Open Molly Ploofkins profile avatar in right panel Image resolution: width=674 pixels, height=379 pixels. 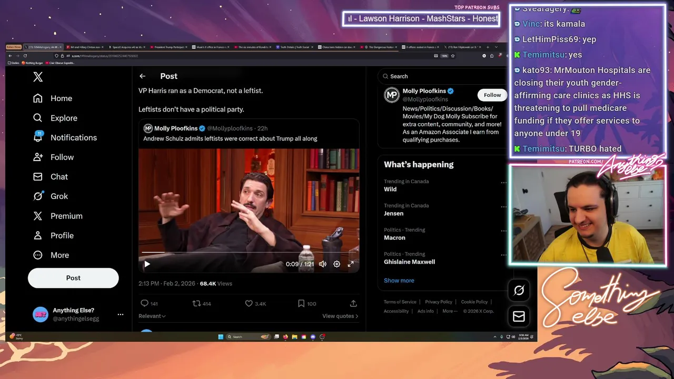coord(391,95)
